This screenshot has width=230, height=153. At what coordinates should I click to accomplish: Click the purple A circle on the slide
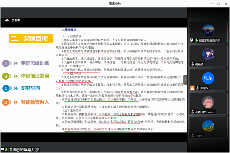tap(6, 63)
